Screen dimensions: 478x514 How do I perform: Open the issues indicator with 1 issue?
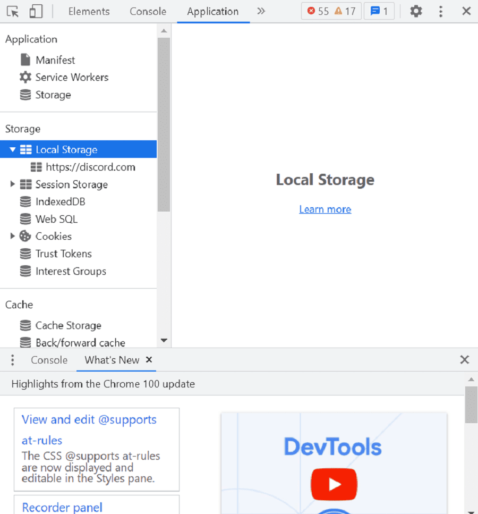tap(379, 11)
